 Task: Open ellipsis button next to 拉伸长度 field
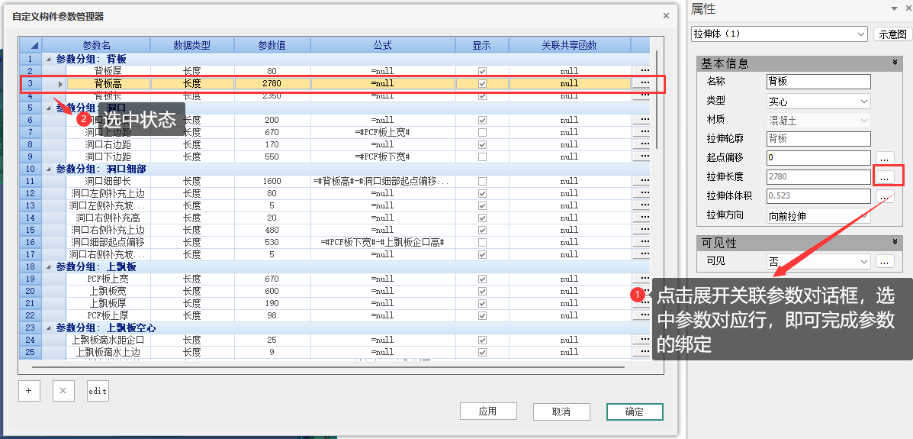pyautogui.click(x=885, y=177)
